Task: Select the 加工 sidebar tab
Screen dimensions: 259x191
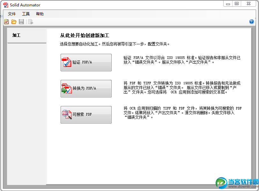Action: tap(27, 36)
